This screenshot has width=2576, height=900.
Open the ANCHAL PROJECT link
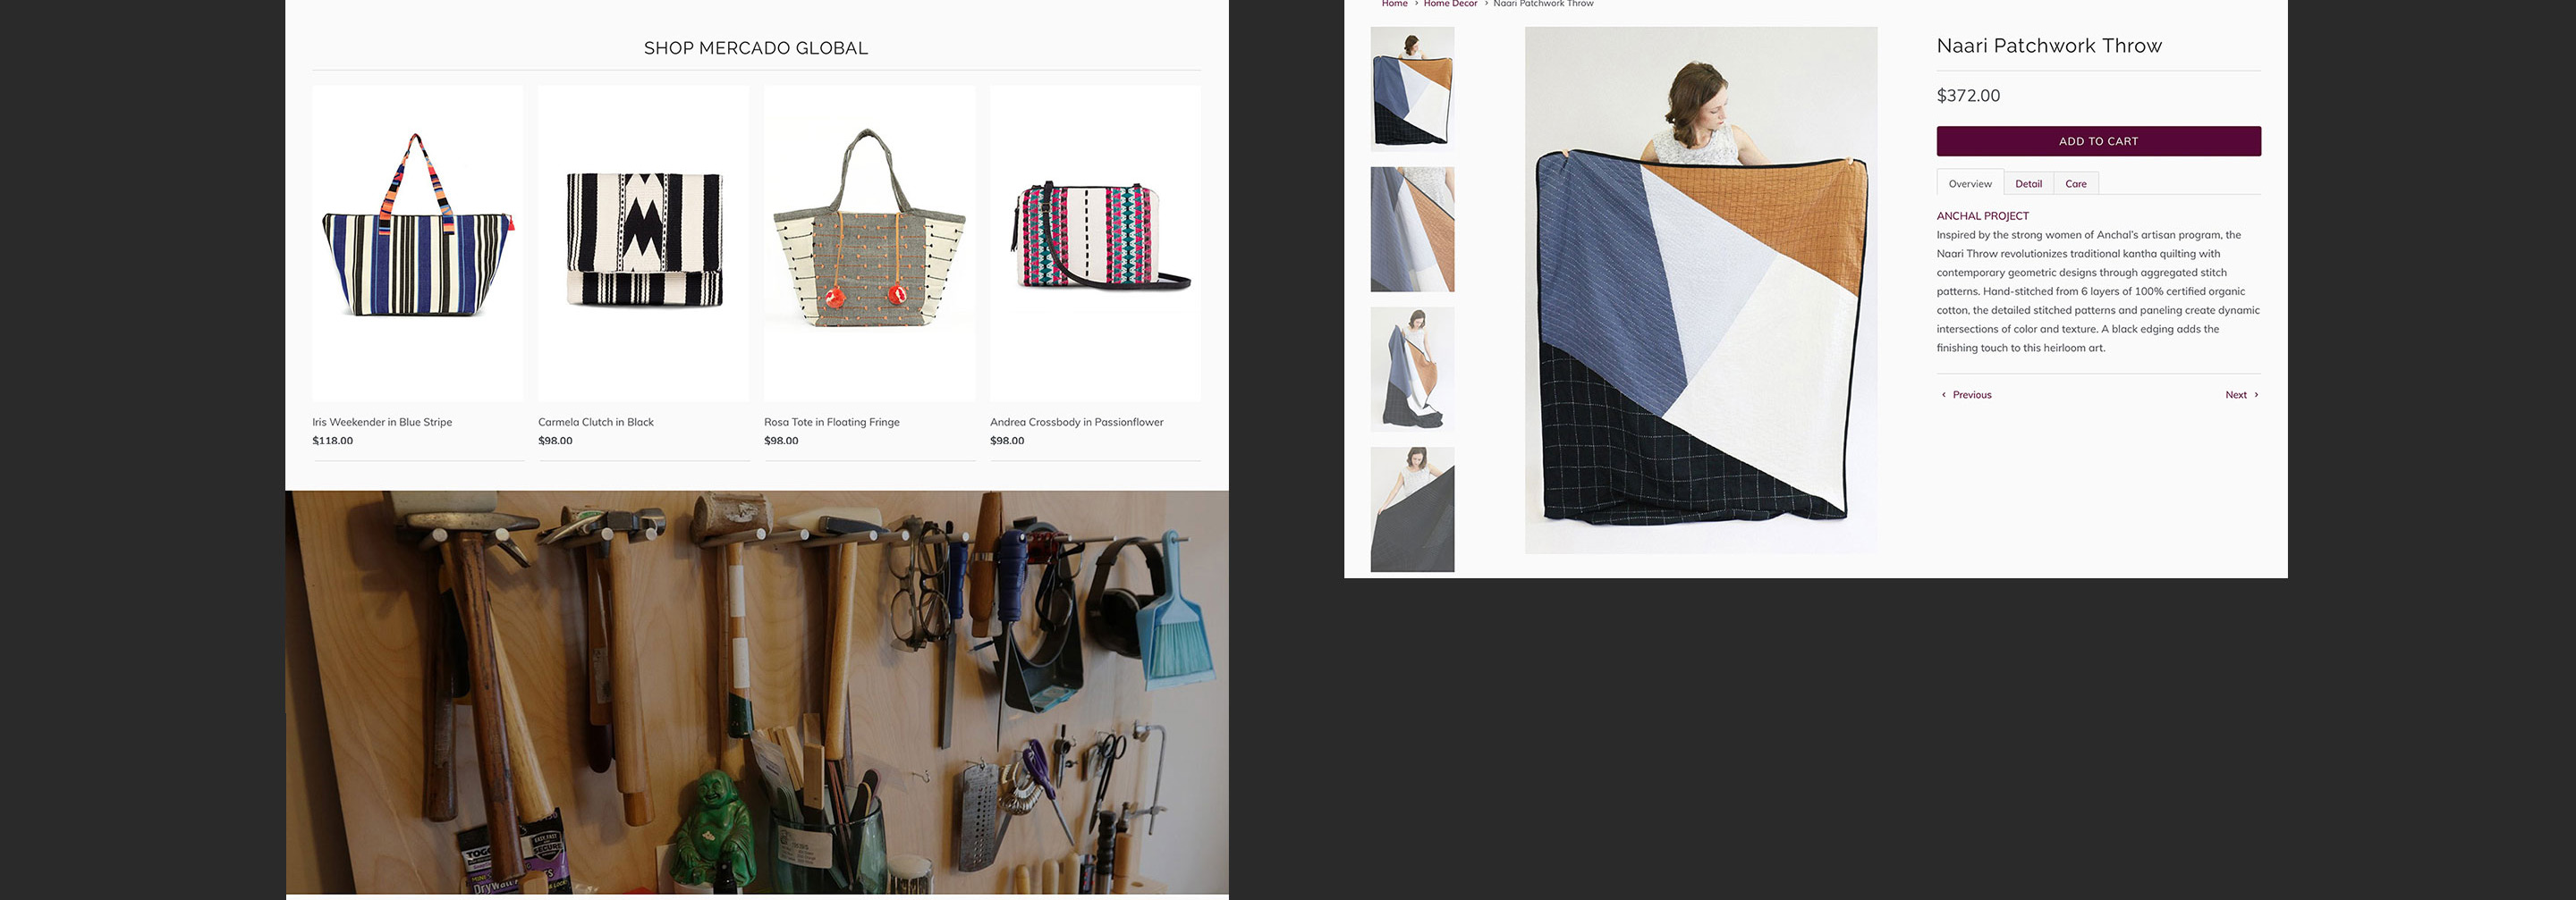tap(1982, 215)
